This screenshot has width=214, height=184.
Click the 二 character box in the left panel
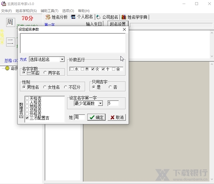10,42
